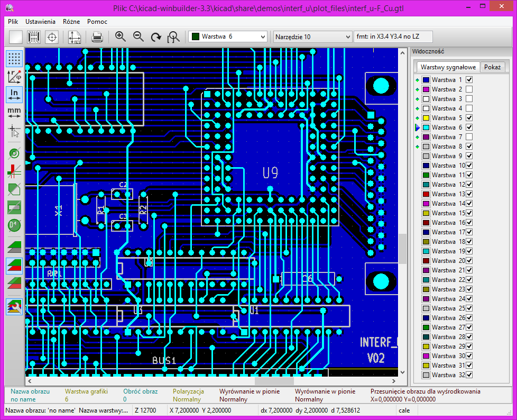Image resolution: width=517 pixels, height=420 pixels.
Task: Toggle grid visibility on the drawing
Action: [x=14, y=59]
